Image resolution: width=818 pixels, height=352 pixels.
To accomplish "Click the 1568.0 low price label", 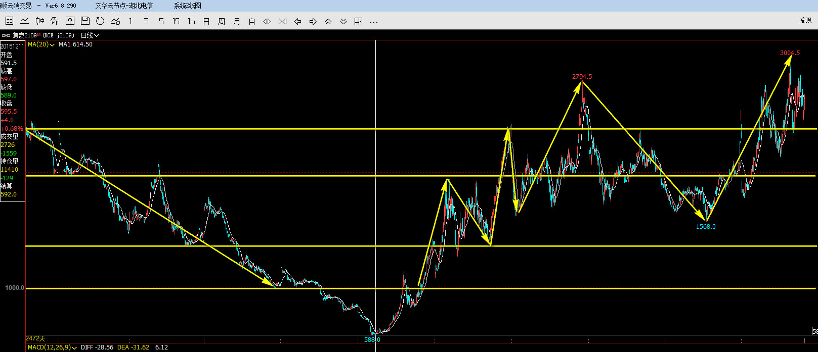I will click(706, 227).
